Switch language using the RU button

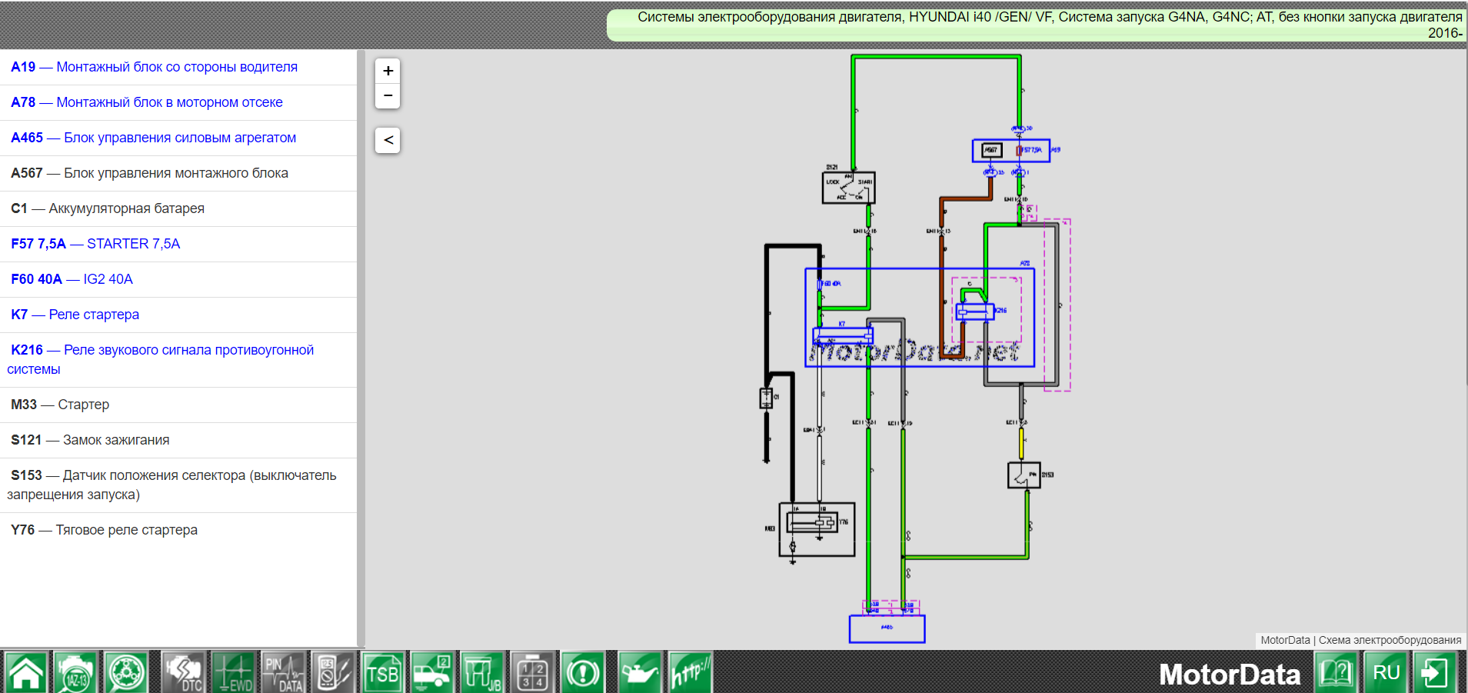1386,672
